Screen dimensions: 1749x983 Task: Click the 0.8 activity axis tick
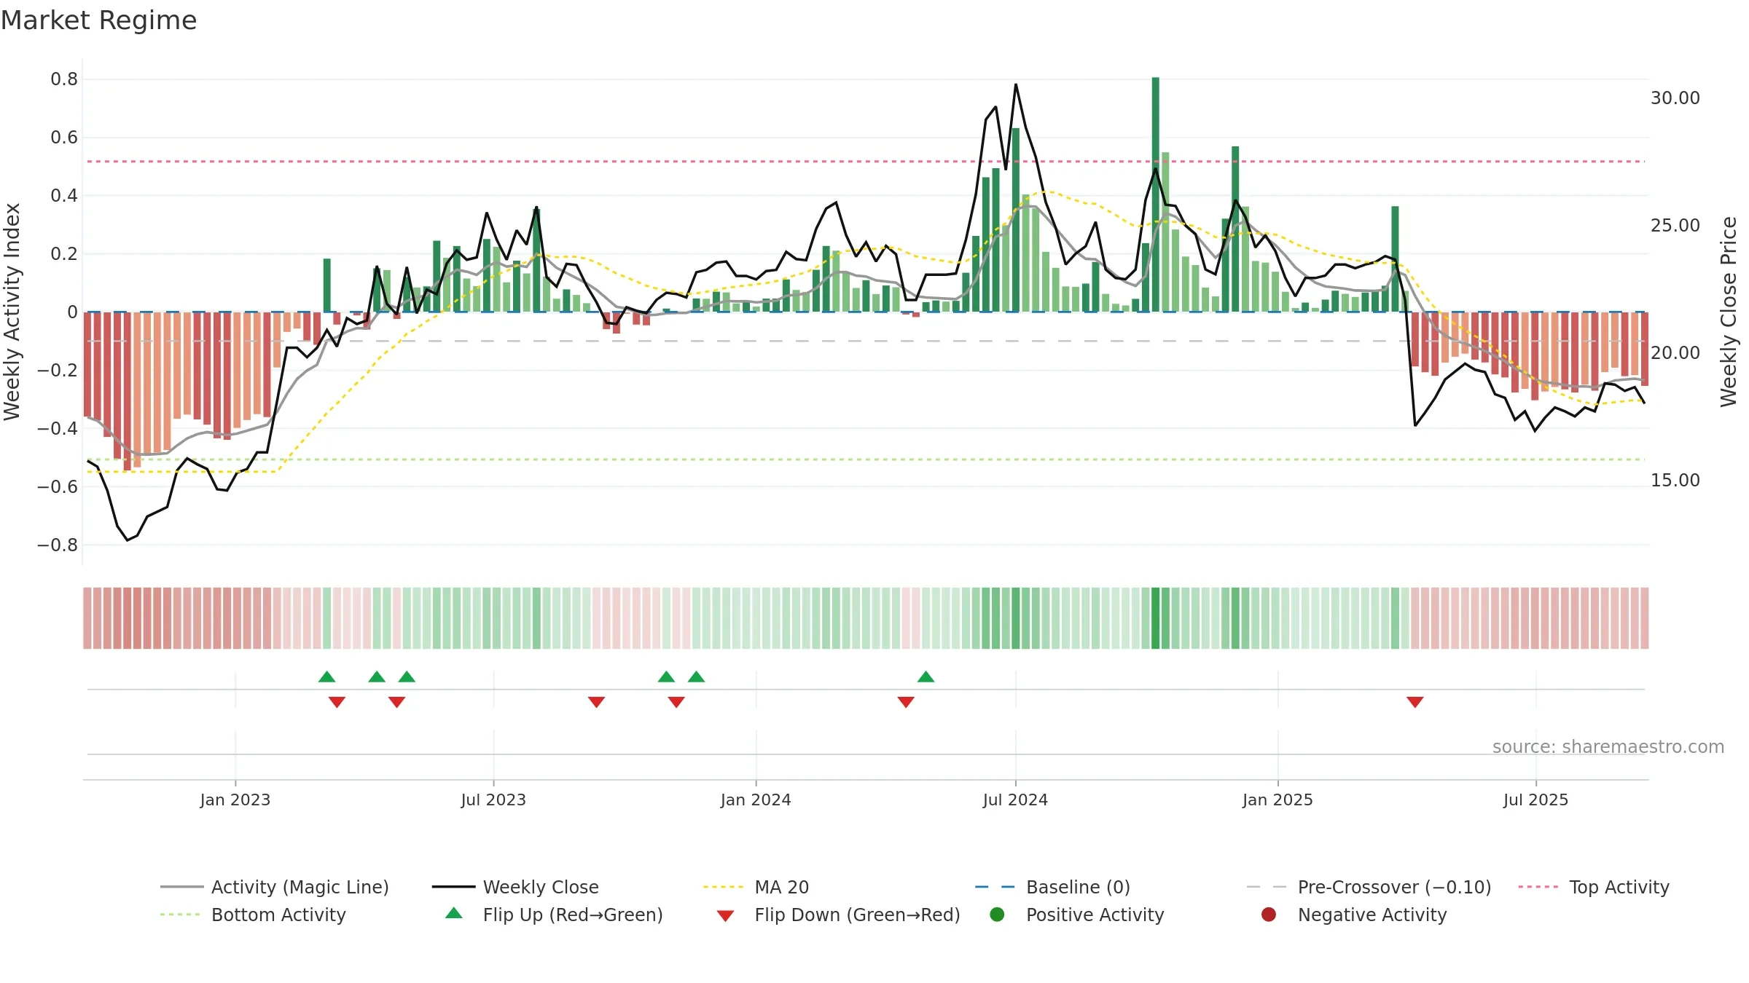click(64, 79)
